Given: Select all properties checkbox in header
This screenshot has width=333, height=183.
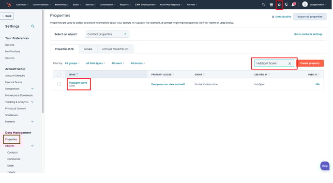Looking at the screenshot, I should (59, 75).
